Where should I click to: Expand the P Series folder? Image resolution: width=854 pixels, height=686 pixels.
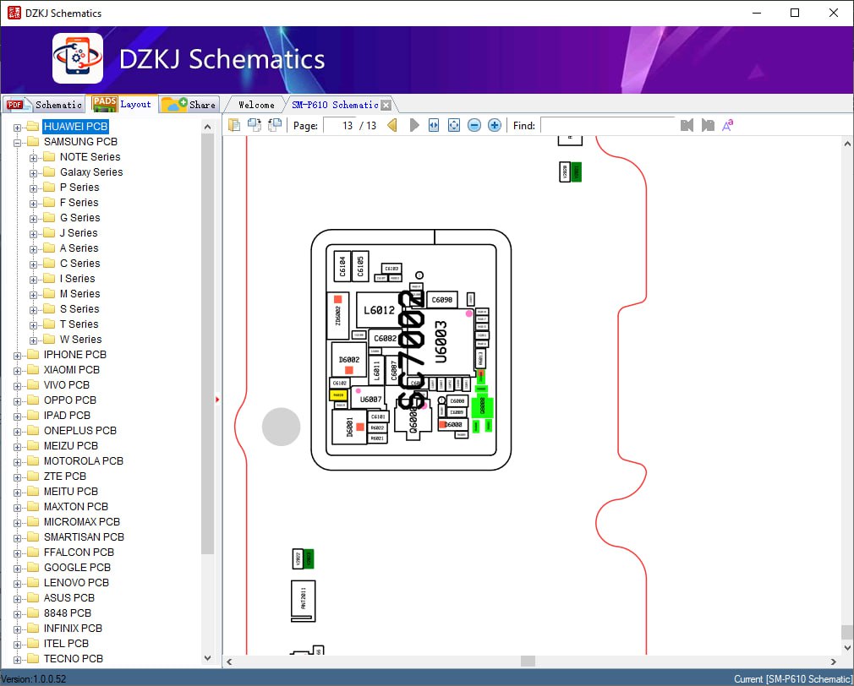[33, 188]
